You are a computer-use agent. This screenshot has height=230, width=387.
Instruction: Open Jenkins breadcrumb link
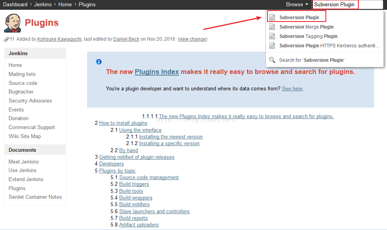[43, 4]
